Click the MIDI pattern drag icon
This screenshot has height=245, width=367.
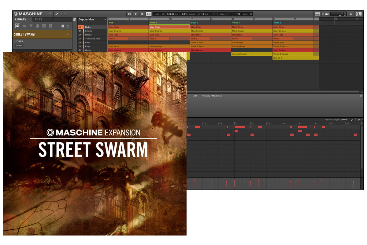[353, 120]
